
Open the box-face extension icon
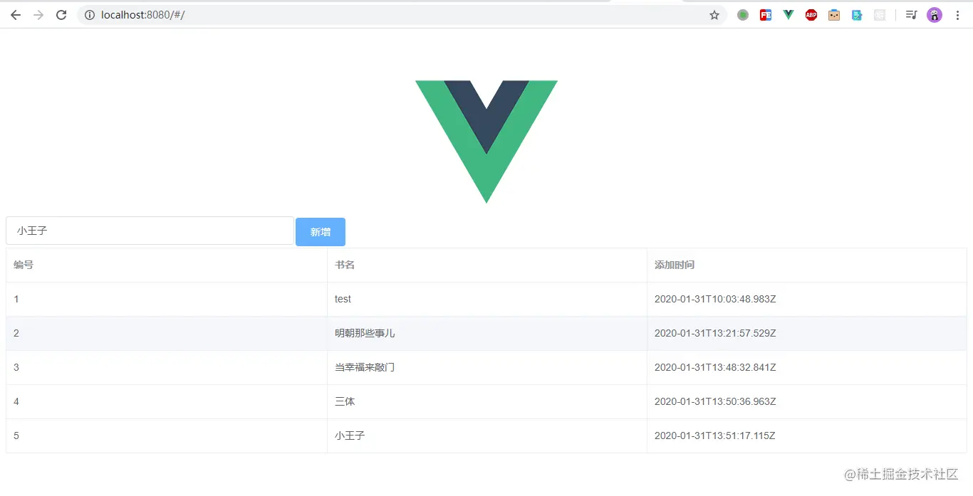[834, 15]
